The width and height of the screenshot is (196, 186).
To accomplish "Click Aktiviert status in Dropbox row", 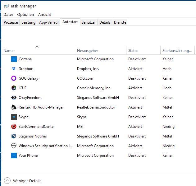I will click(x=135, y=69).
